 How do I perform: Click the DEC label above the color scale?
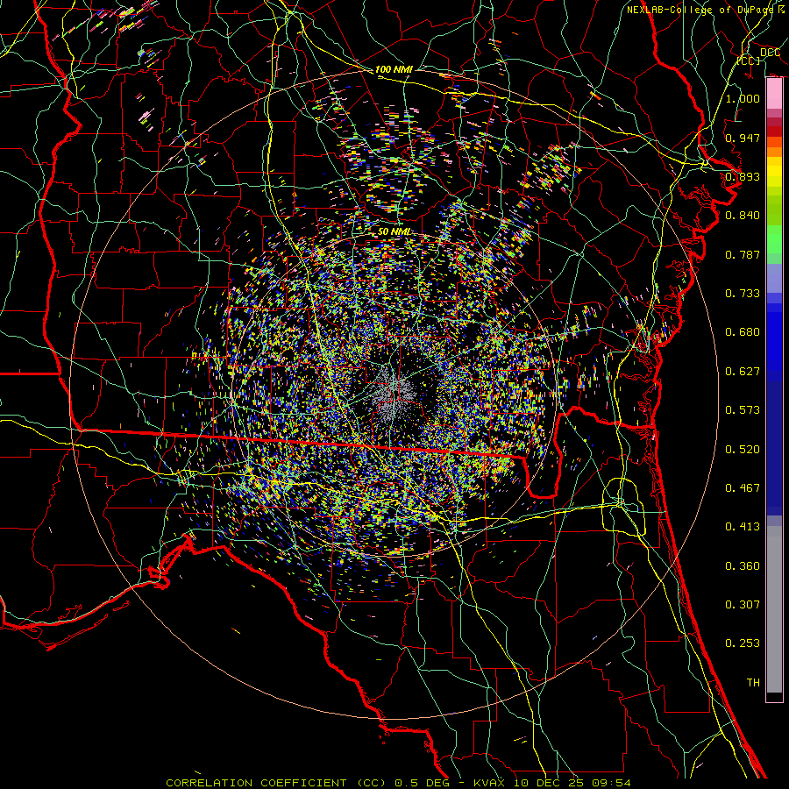[770, 53]
